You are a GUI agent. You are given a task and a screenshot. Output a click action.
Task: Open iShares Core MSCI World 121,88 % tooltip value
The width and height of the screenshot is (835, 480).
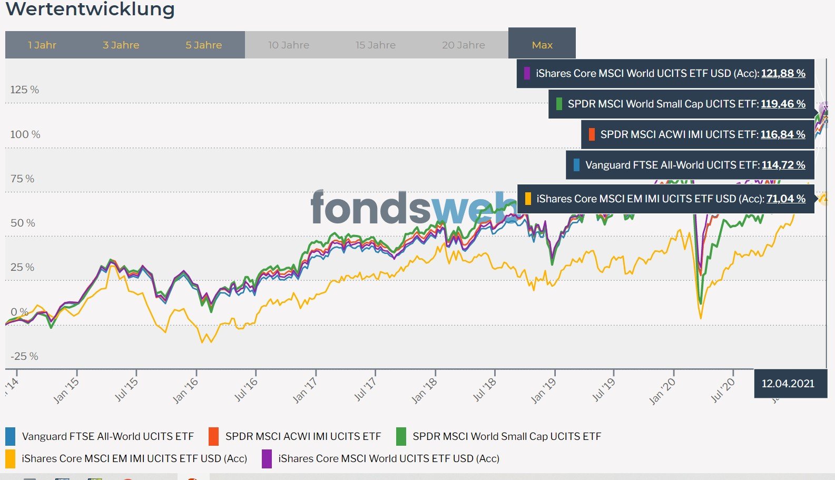(x=783, y=73)
